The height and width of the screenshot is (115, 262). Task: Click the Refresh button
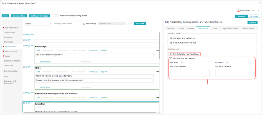pos(252,23)
